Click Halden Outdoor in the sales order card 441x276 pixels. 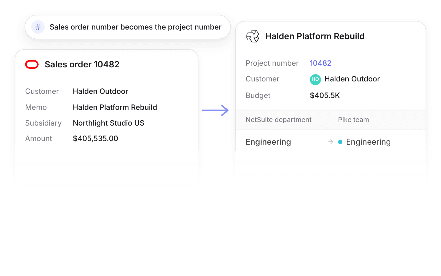pyautogui.click(x=101, y=91)
